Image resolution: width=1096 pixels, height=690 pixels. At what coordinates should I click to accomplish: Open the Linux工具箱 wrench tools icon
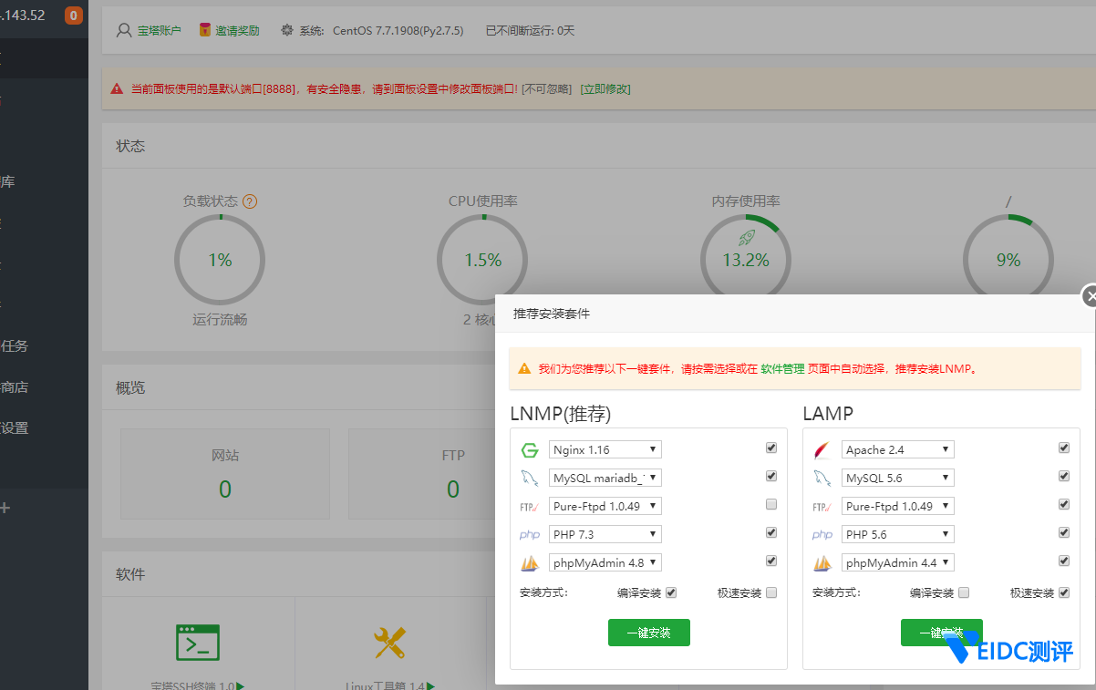pyautogui.click(x=390, y=643)
